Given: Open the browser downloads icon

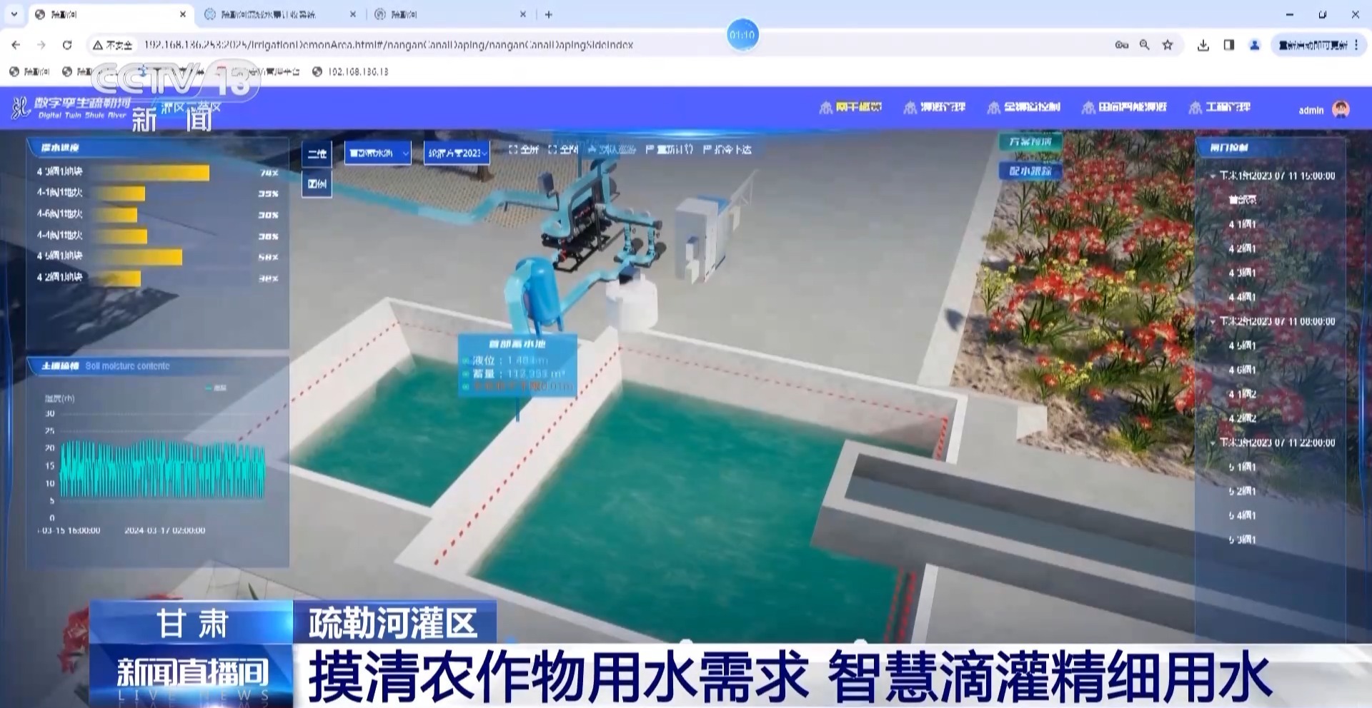Looking at the screenshot, I should 1203,45.
